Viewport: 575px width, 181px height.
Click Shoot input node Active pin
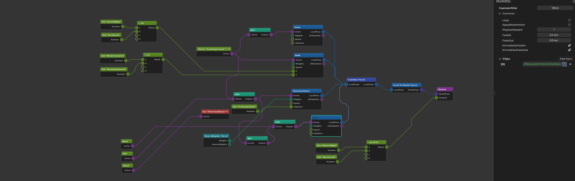[x=133, y=170]
